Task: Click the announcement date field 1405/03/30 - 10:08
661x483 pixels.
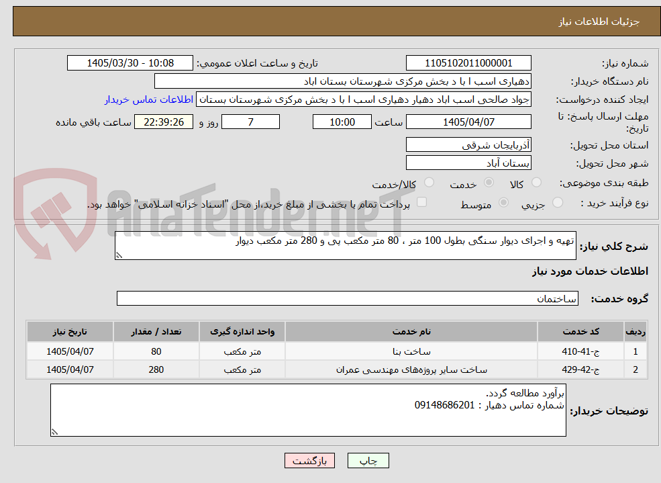Action: [x=130, y=63]
